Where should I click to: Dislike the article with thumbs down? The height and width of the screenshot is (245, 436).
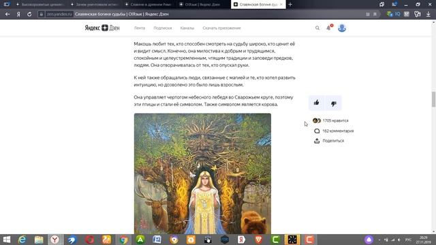coord(334,103)
